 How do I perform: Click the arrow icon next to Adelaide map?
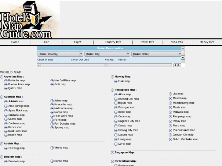[6, 101]
